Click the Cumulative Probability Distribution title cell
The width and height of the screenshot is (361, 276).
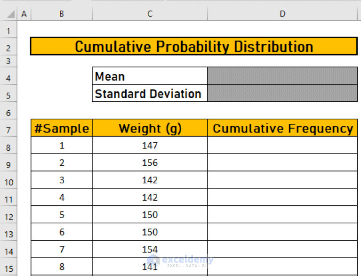[194, 46]
